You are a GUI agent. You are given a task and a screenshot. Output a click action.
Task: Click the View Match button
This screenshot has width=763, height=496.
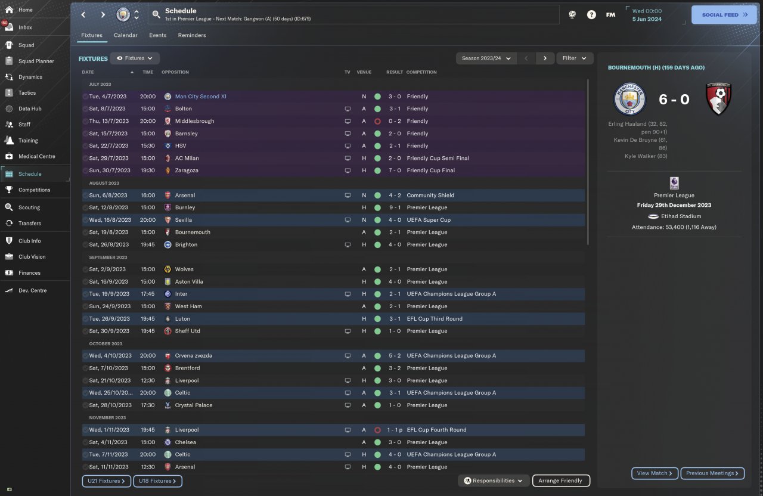[x=655, y=473]
